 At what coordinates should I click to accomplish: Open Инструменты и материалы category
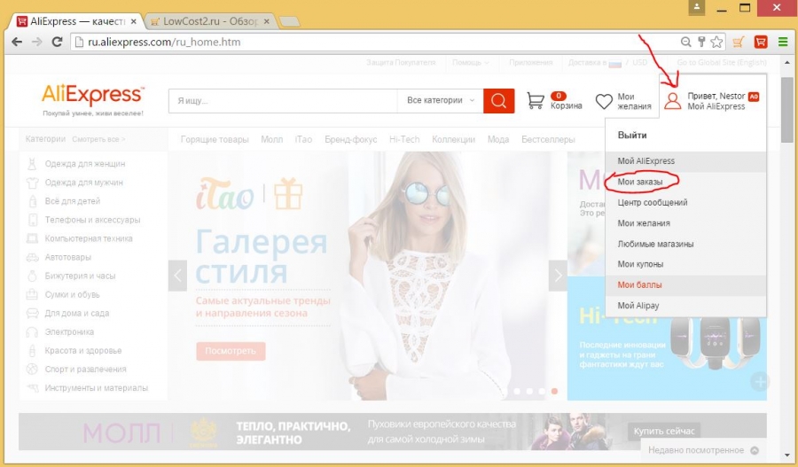click(x=96, y=388)
